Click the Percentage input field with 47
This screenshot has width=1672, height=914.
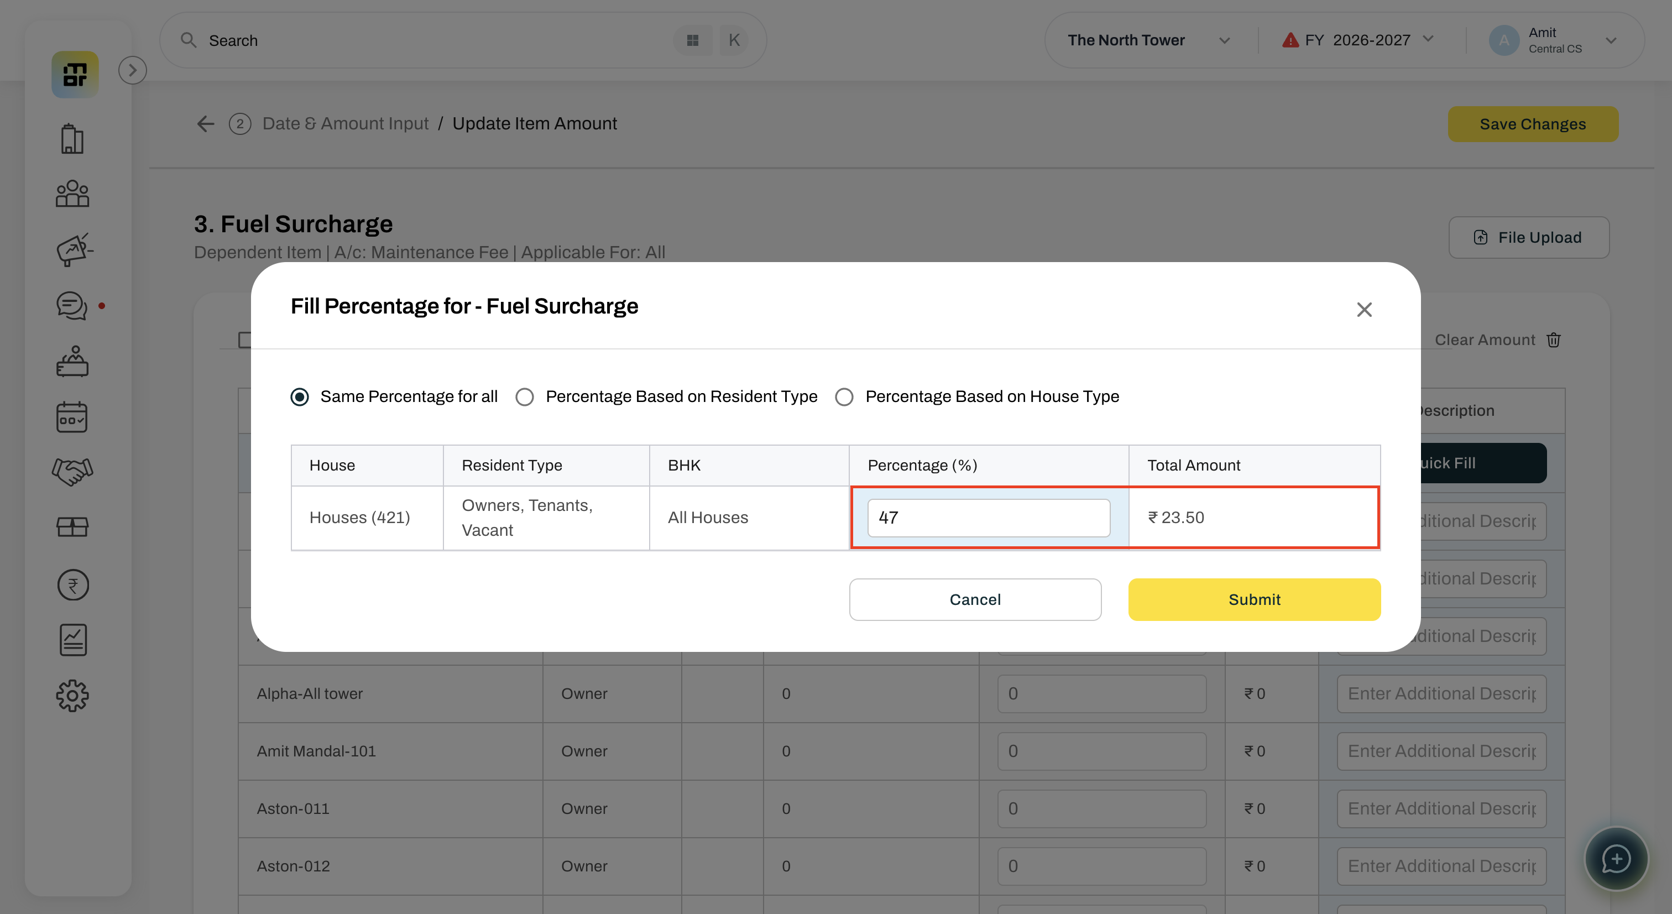(x=989, y=518)
